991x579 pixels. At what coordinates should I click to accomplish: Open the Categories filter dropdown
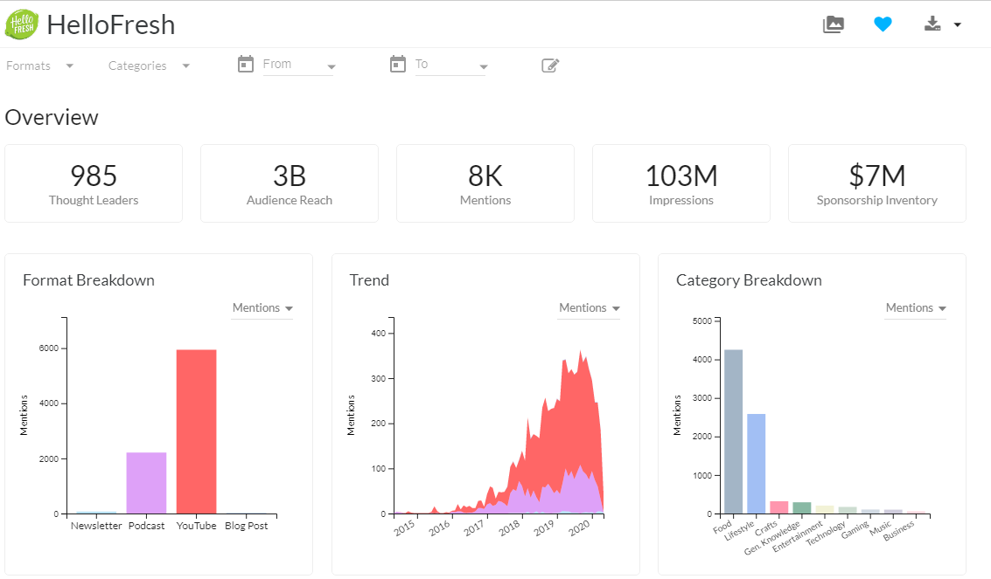pos(150,65)
